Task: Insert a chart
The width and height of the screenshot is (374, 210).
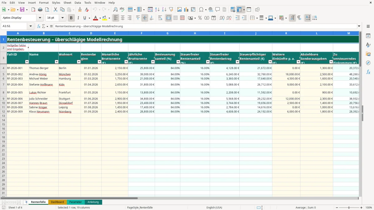Action: point(186,10)
